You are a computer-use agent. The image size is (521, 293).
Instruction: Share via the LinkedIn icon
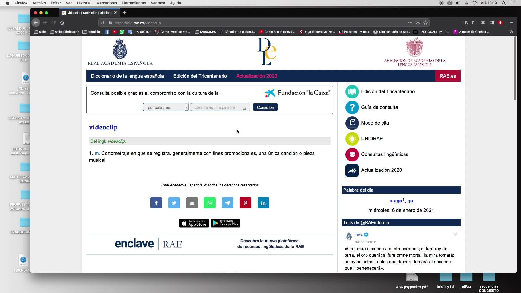[263, 203]
